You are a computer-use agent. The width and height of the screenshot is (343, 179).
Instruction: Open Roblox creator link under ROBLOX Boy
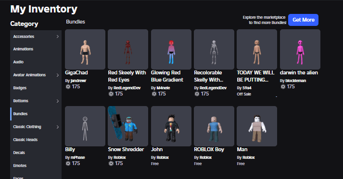(x=205, y=157)
